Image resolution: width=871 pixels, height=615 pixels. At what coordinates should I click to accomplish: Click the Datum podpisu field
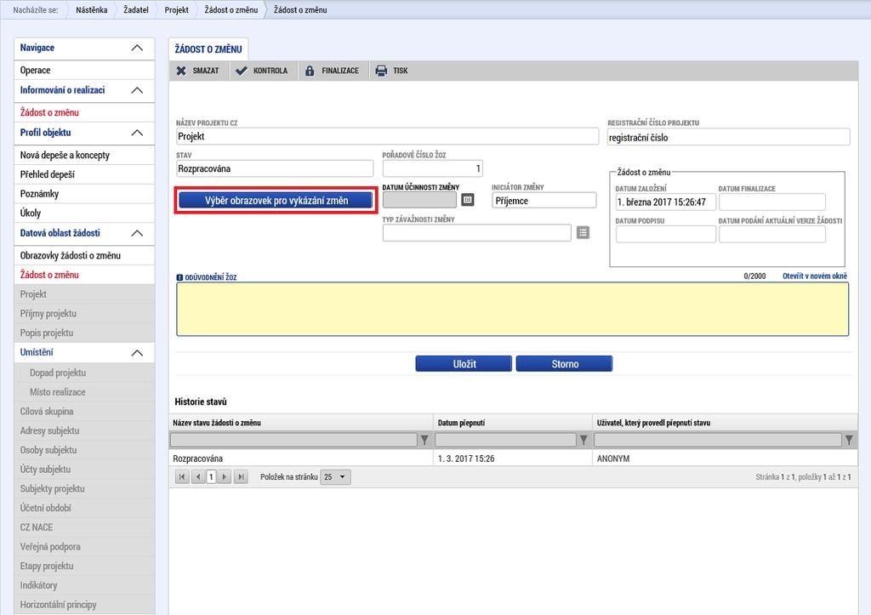tap(665, 235)
